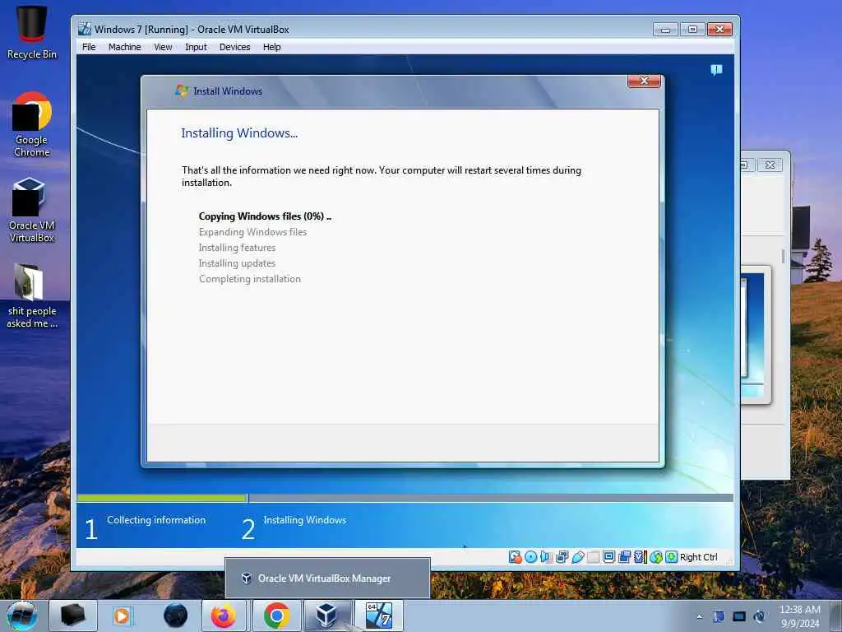Click the volume tray icon
This screenshot has height=632, width=842.
coord(759,616)
